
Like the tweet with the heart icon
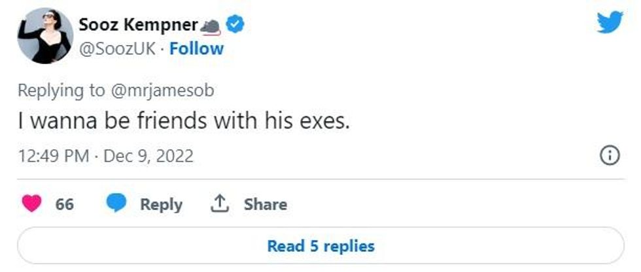[31, 204]
